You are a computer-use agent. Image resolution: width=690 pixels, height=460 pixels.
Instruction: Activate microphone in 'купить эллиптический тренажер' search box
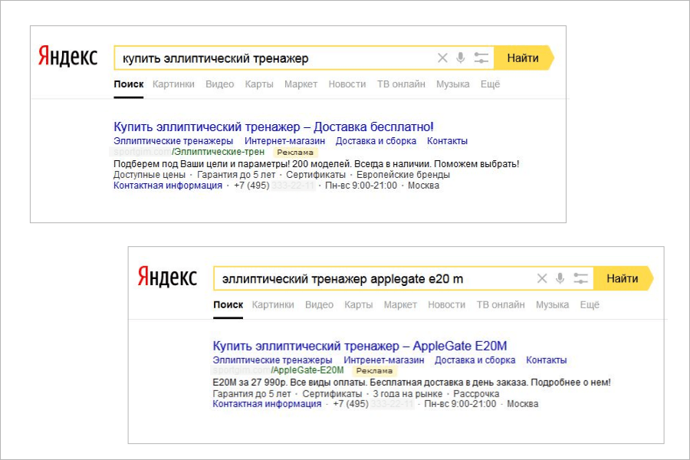tap(461, 58)
